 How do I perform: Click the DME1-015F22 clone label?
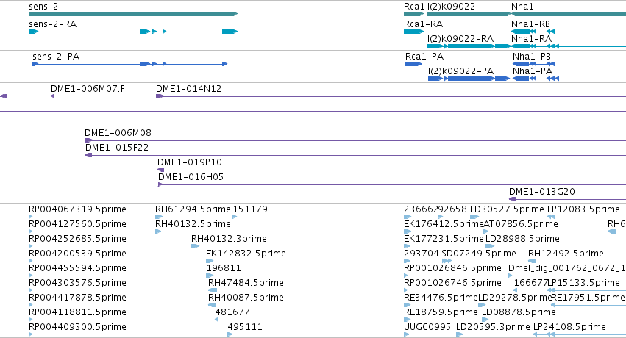pos(117,147)
